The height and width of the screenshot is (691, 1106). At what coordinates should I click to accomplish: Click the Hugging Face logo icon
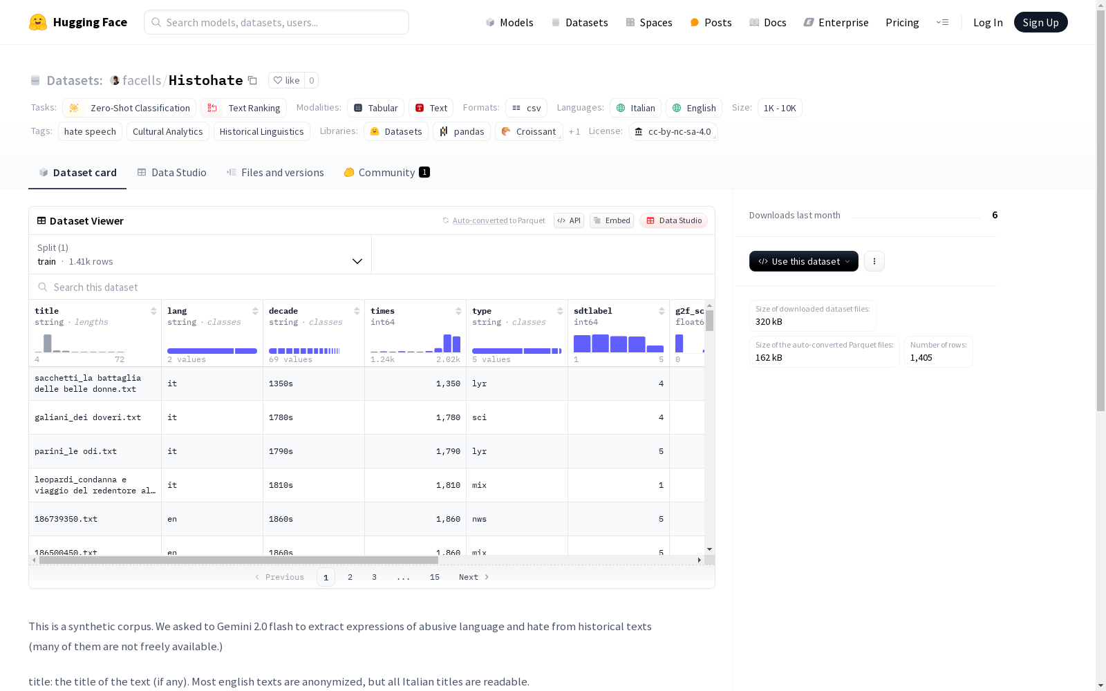click(x=38, y=22)
